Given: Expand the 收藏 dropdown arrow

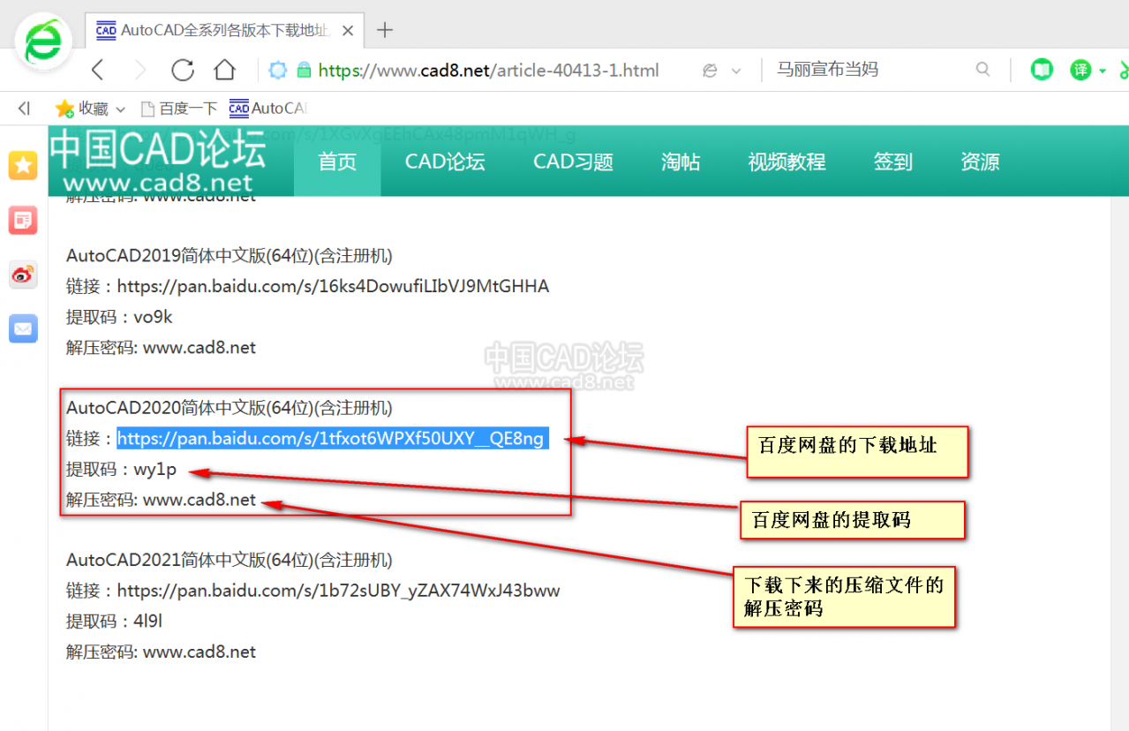Looking at the screenshot, I should tap(120, 109).
